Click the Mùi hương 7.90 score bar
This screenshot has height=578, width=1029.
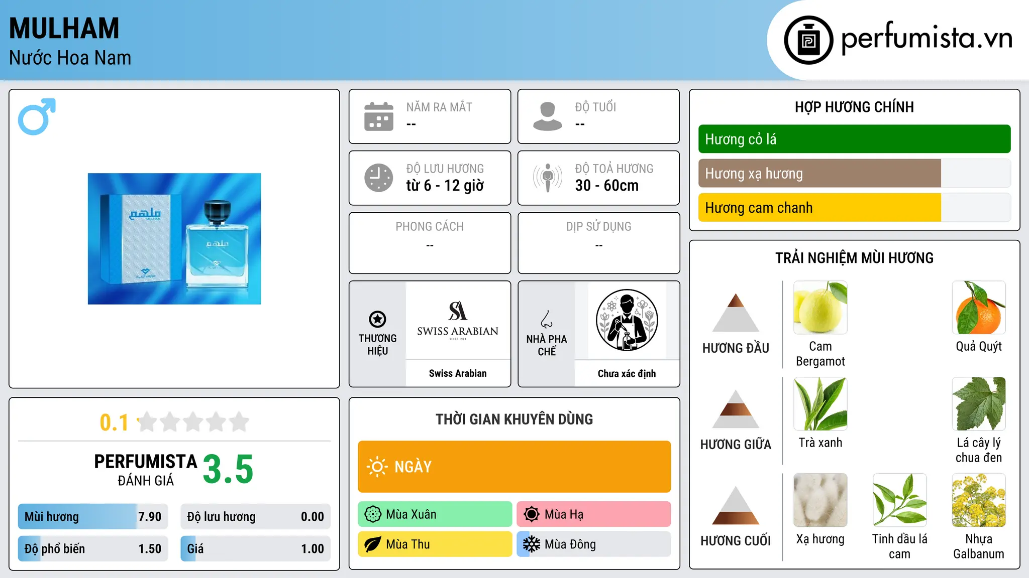93,517
